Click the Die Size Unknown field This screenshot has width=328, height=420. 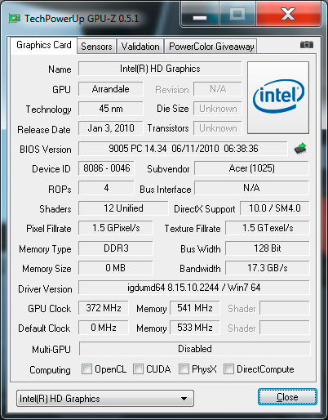218,109
